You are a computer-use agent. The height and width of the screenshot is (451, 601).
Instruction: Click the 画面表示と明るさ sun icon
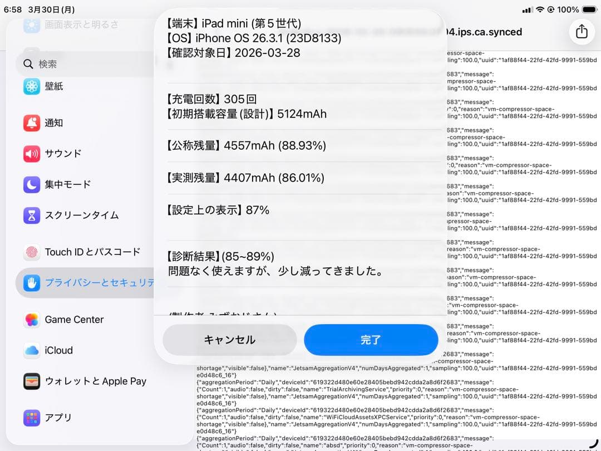[x=31, y=24]
